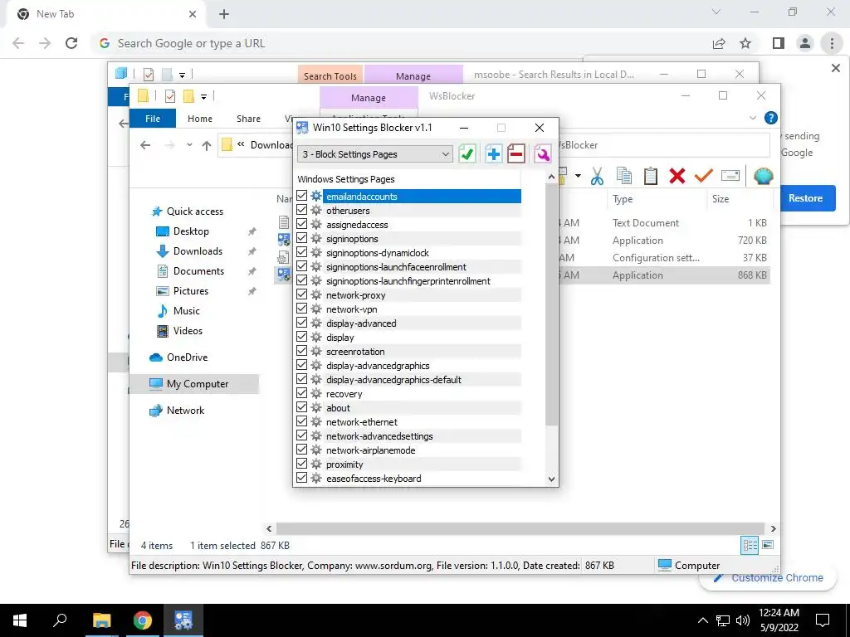Screen dimensions: 850x637
Task: Open the File menu in WsBlocker window
Action: (153, 119)
